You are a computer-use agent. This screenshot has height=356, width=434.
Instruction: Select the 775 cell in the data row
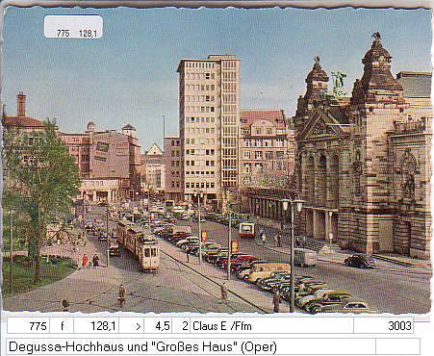[x=28, y=326]
